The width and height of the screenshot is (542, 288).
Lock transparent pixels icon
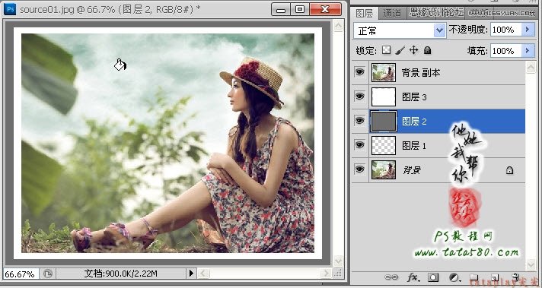[x=386, y=50]
